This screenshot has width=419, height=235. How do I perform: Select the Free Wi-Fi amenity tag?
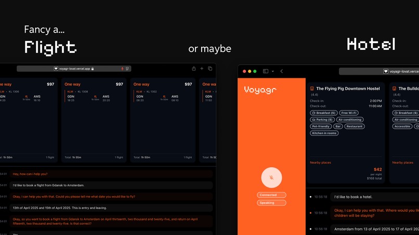(349, 113)
